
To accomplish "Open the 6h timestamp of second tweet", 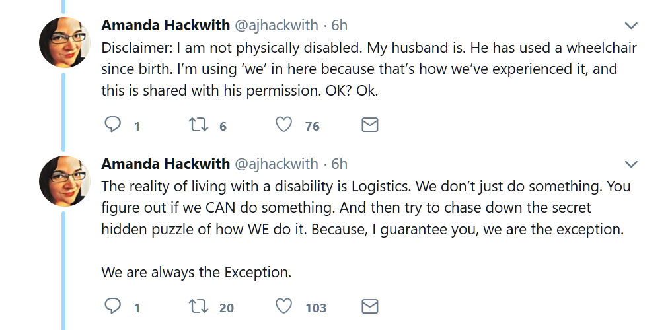I will point(339,164).
